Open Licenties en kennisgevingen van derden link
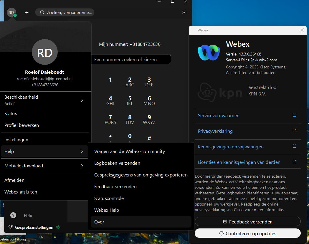This screenshot has width=309, height=244. pos(239,162)
